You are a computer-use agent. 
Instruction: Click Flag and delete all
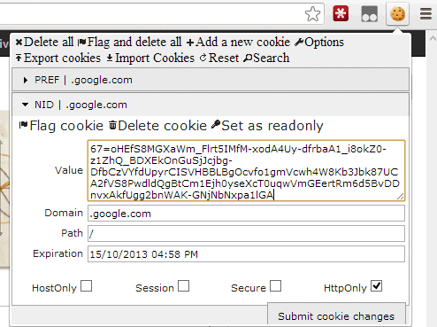pyautogui.click(x=129, y=42)
